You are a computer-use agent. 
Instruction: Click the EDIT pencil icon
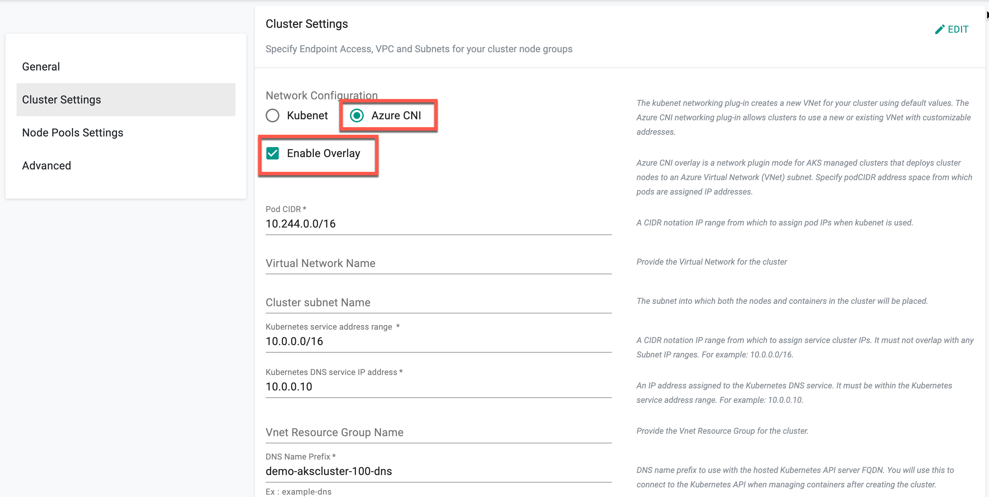point(939,30)
